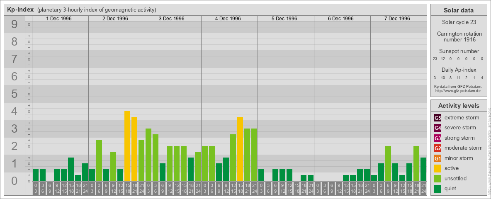Click the G3 strong storm badge
The width and height of the screenshot is (491, 199).
pos(438,138)
